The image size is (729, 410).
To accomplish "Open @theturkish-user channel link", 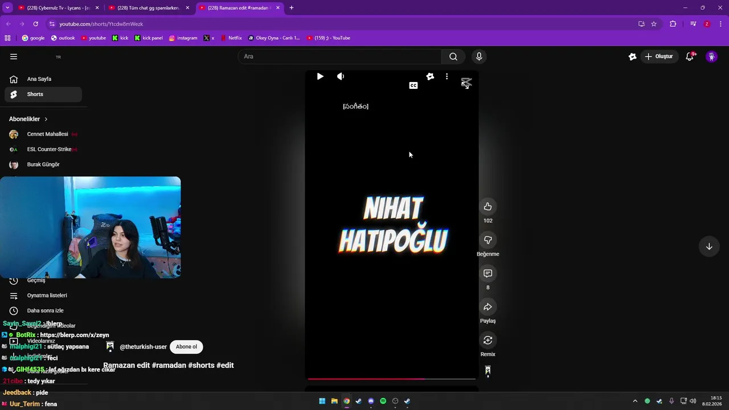I will (x=143, y=347).
